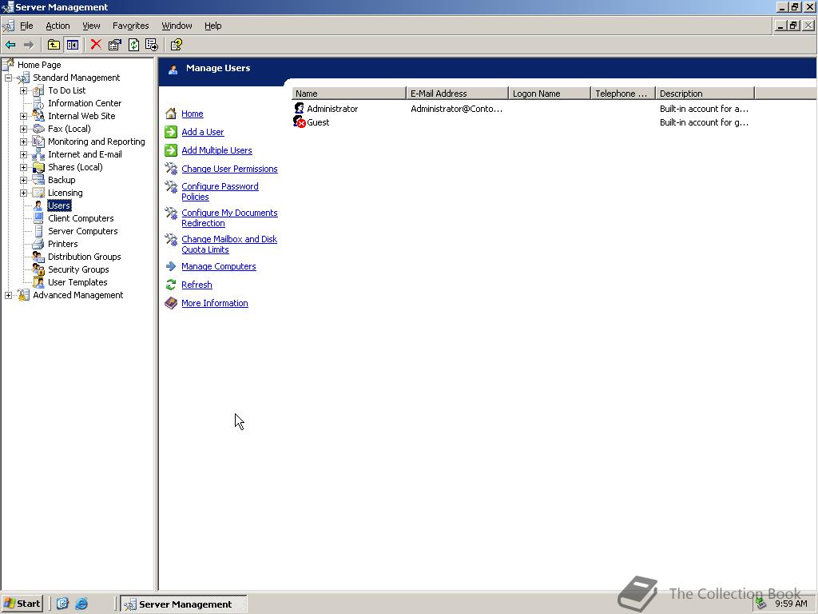818x614 pixels.
Task: Click the Printers icon in the tree
Action: click(x=38, y=244)
